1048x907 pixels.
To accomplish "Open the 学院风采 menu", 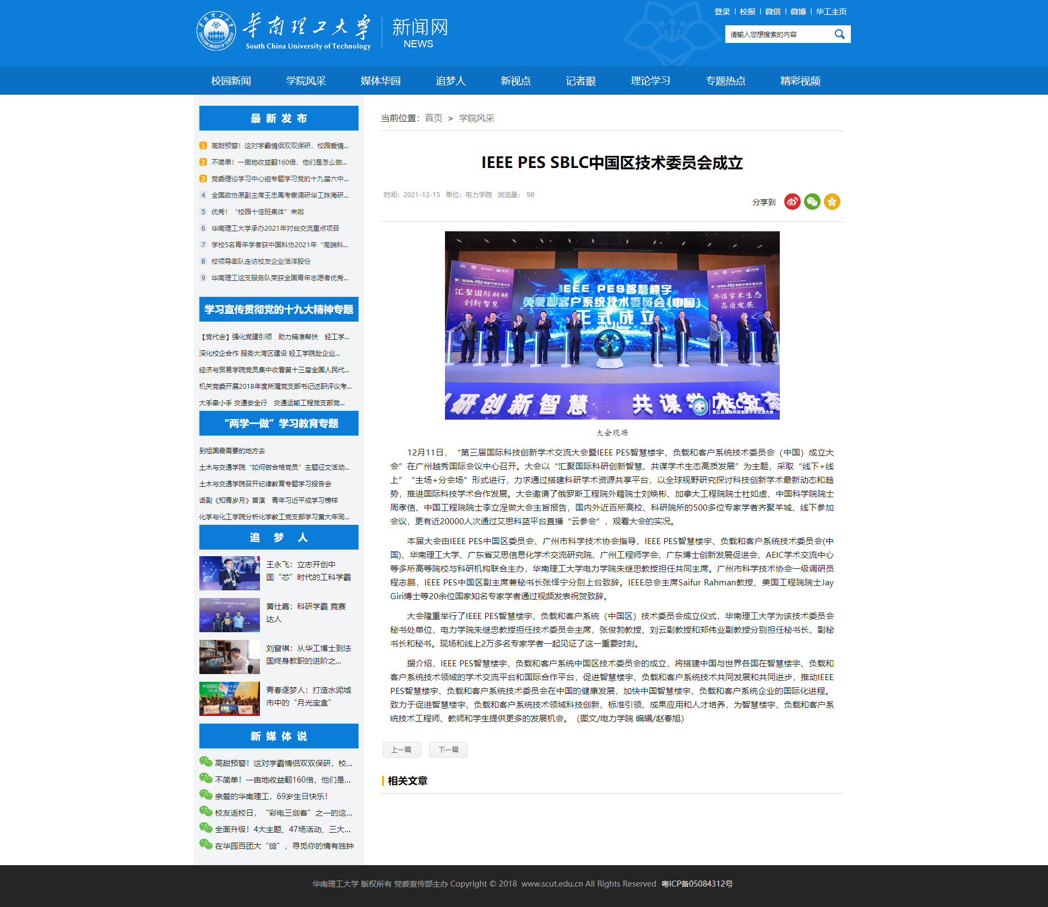I will pos(306,81).
